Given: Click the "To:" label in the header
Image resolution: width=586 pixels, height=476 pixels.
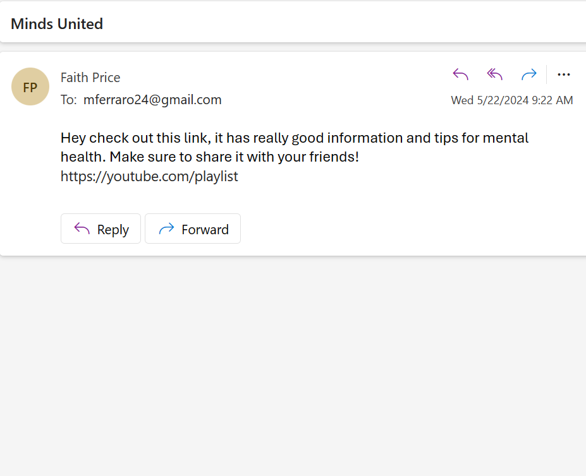Looking at the screenshot, I should pyautogui.click(x=68, y=100).
